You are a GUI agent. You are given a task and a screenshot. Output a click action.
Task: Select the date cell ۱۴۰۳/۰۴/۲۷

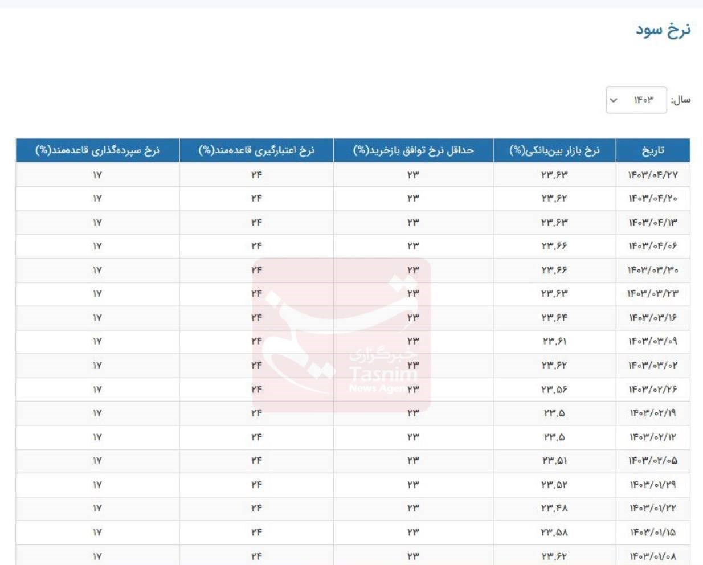point(653,175)
